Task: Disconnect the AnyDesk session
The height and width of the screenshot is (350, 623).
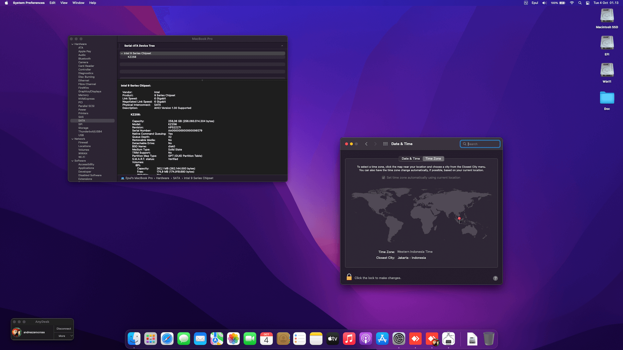Action: 64,329
